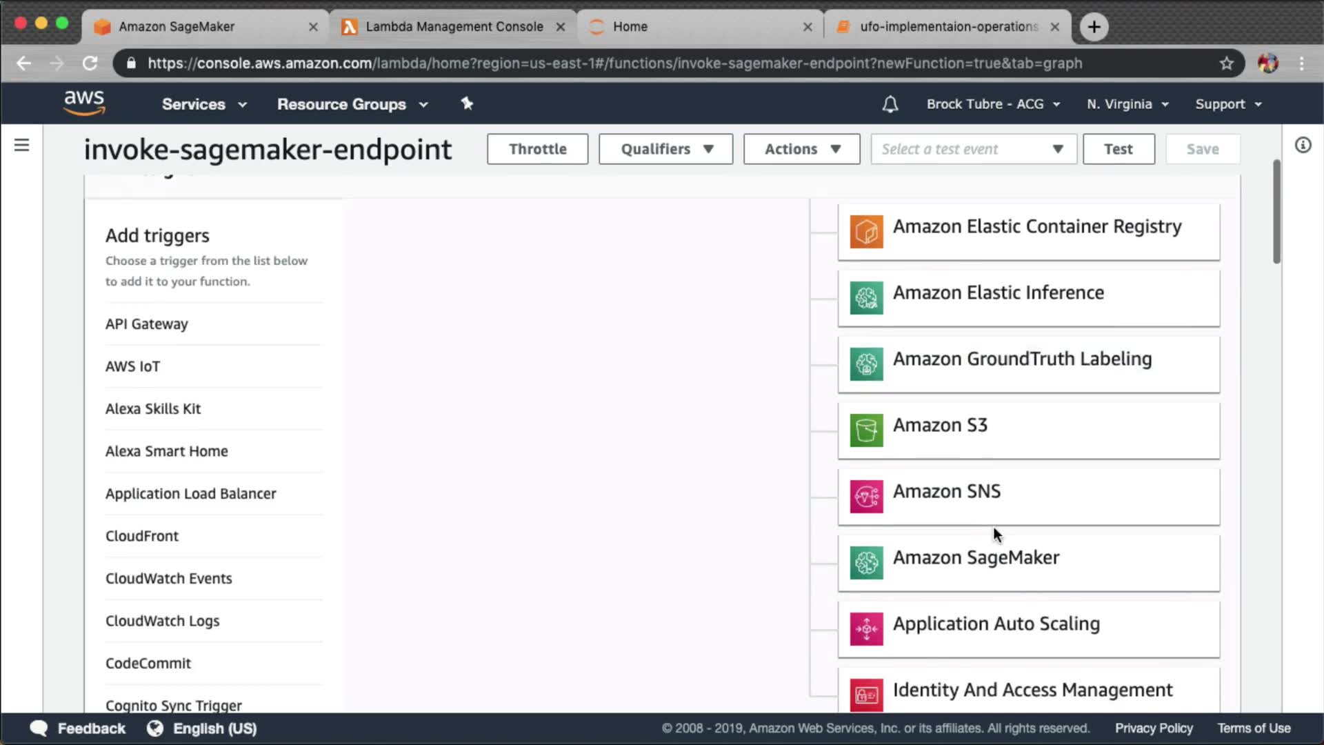1324x745 pixels.
Task: Click the Amazon S3 bucket icon
Action: point(866,430)
